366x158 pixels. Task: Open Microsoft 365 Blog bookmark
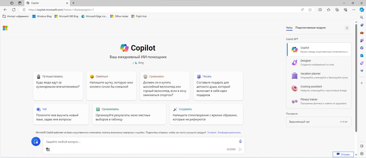click(x=66, y=16)
